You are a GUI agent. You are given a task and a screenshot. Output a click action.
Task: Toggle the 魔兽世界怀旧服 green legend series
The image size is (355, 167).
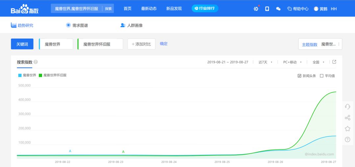click(x=53, y=75)
